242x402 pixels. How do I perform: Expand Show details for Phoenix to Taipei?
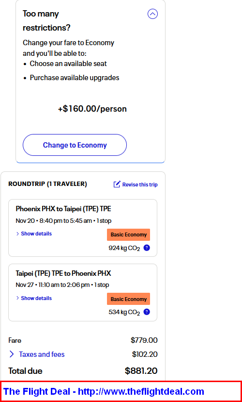(34, 234)
